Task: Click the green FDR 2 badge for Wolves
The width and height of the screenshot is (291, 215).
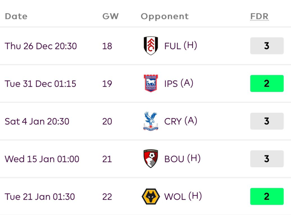Action: coord(267,197)
